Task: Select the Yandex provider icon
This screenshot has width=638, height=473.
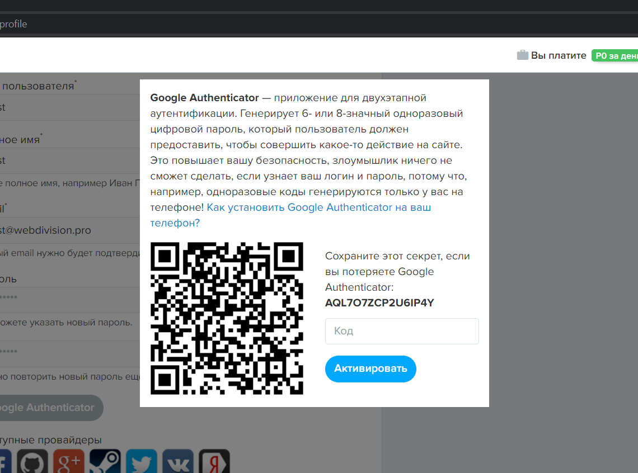Action: pyautogui.click(x=214, y=463)
